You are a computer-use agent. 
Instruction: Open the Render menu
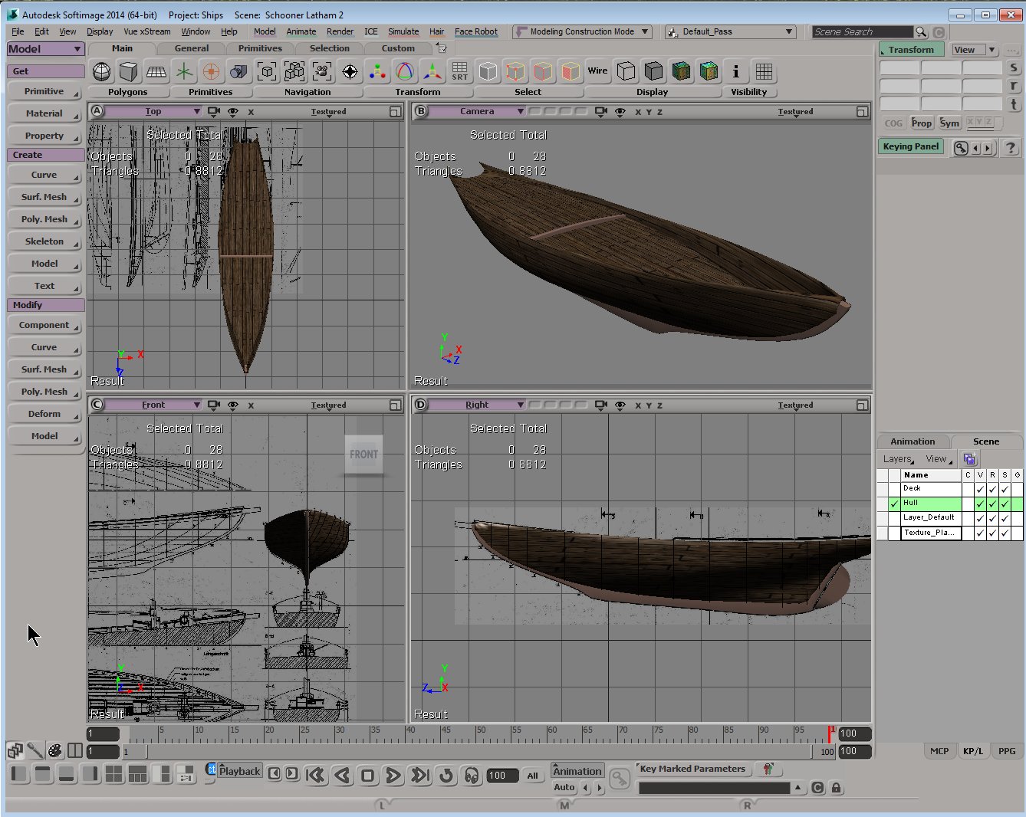pyautogui.click(x=340, y=32)
